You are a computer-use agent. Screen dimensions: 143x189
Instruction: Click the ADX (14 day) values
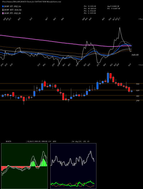(80, 141)
